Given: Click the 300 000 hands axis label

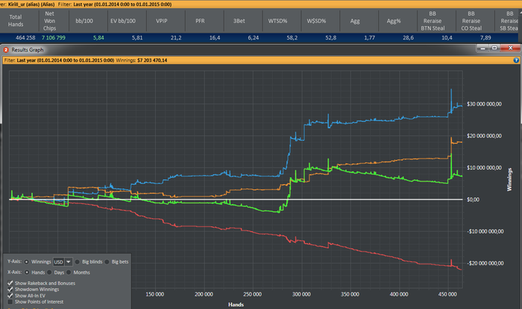Looking at the screenshot, I should pyautogui.click(x=301, y=294).
